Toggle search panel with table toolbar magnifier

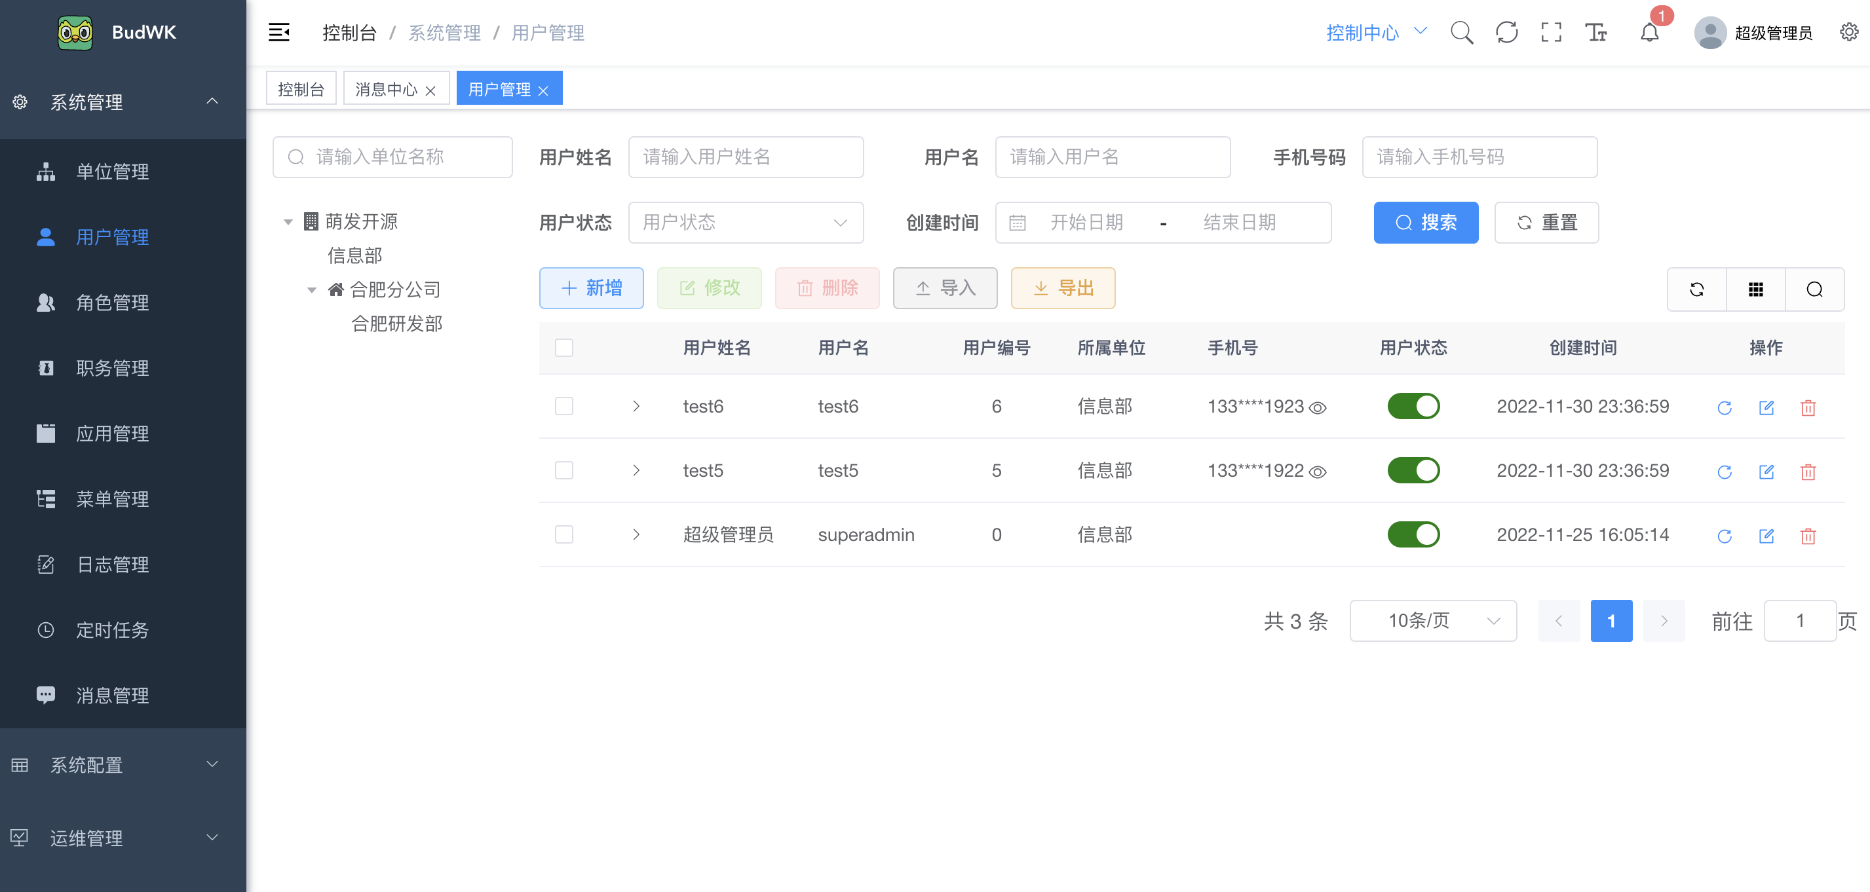1814,289
